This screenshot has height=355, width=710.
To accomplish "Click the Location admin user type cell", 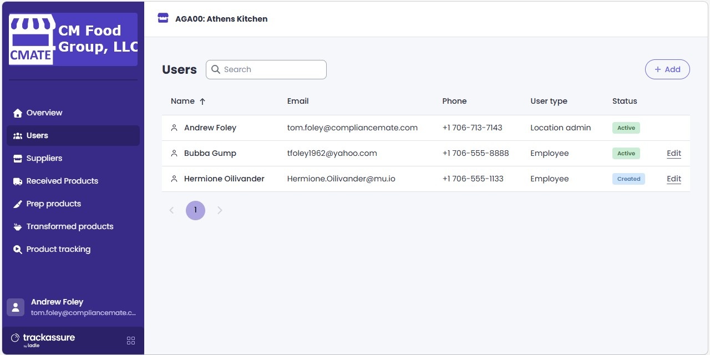I will point(560,128).
